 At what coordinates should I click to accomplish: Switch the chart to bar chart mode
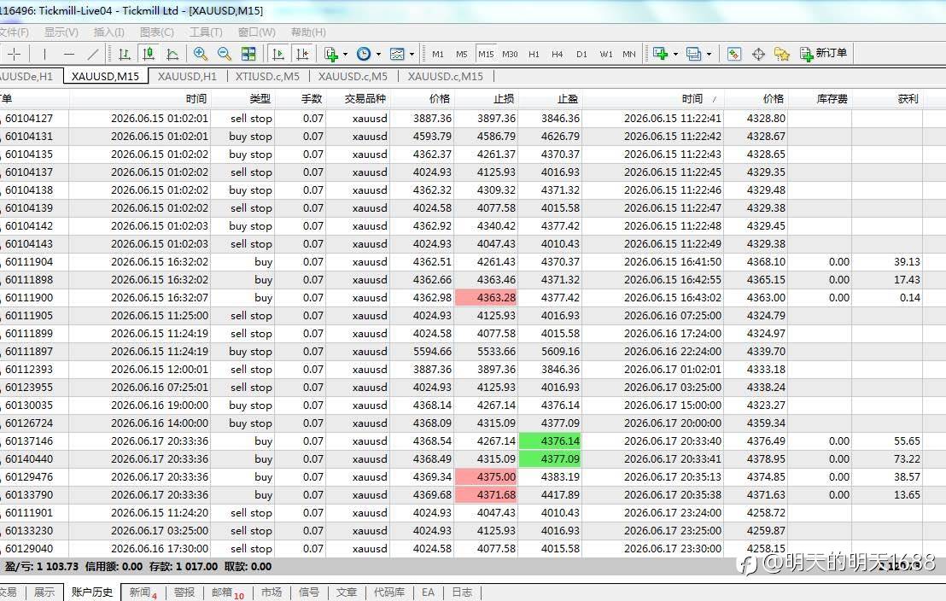[125, 54]
